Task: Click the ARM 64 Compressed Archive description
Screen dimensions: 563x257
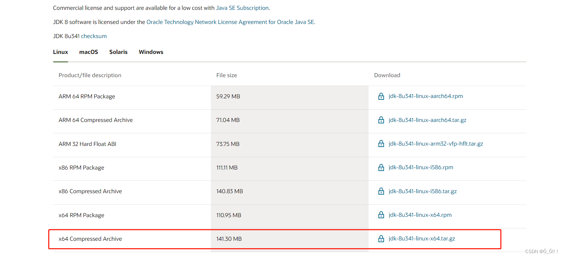Action: coord(96,120)
